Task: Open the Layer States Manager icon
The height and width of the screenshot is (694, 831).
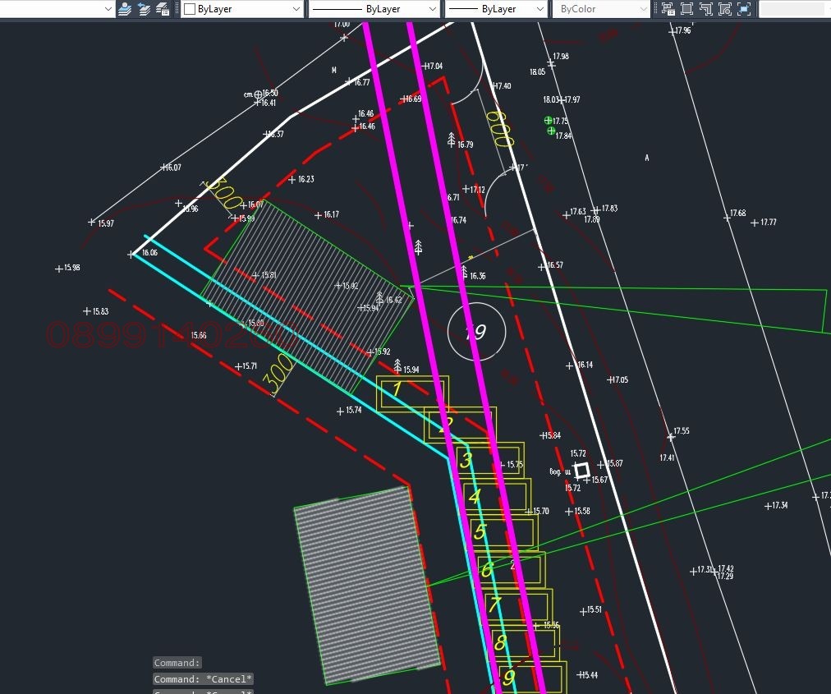Action: (163, 9)
